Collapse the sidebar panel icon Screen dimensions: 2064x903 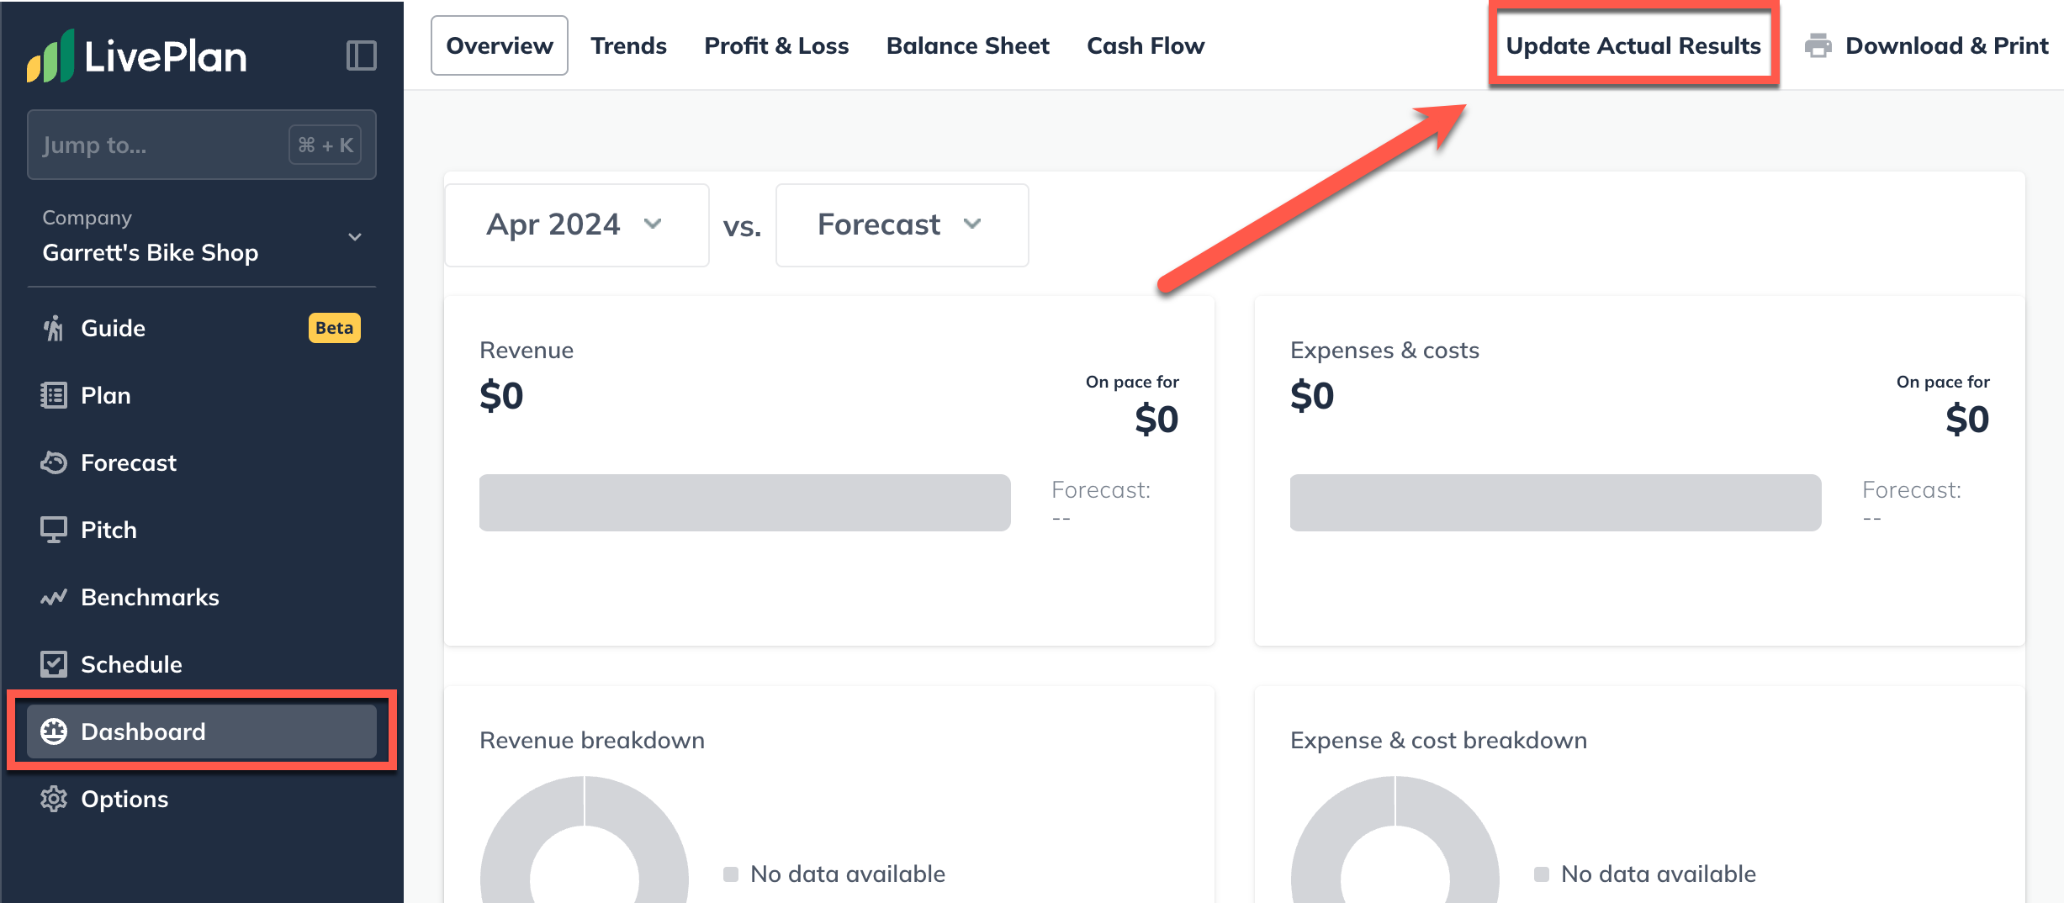pyautogui.click(x=361, y=55)
